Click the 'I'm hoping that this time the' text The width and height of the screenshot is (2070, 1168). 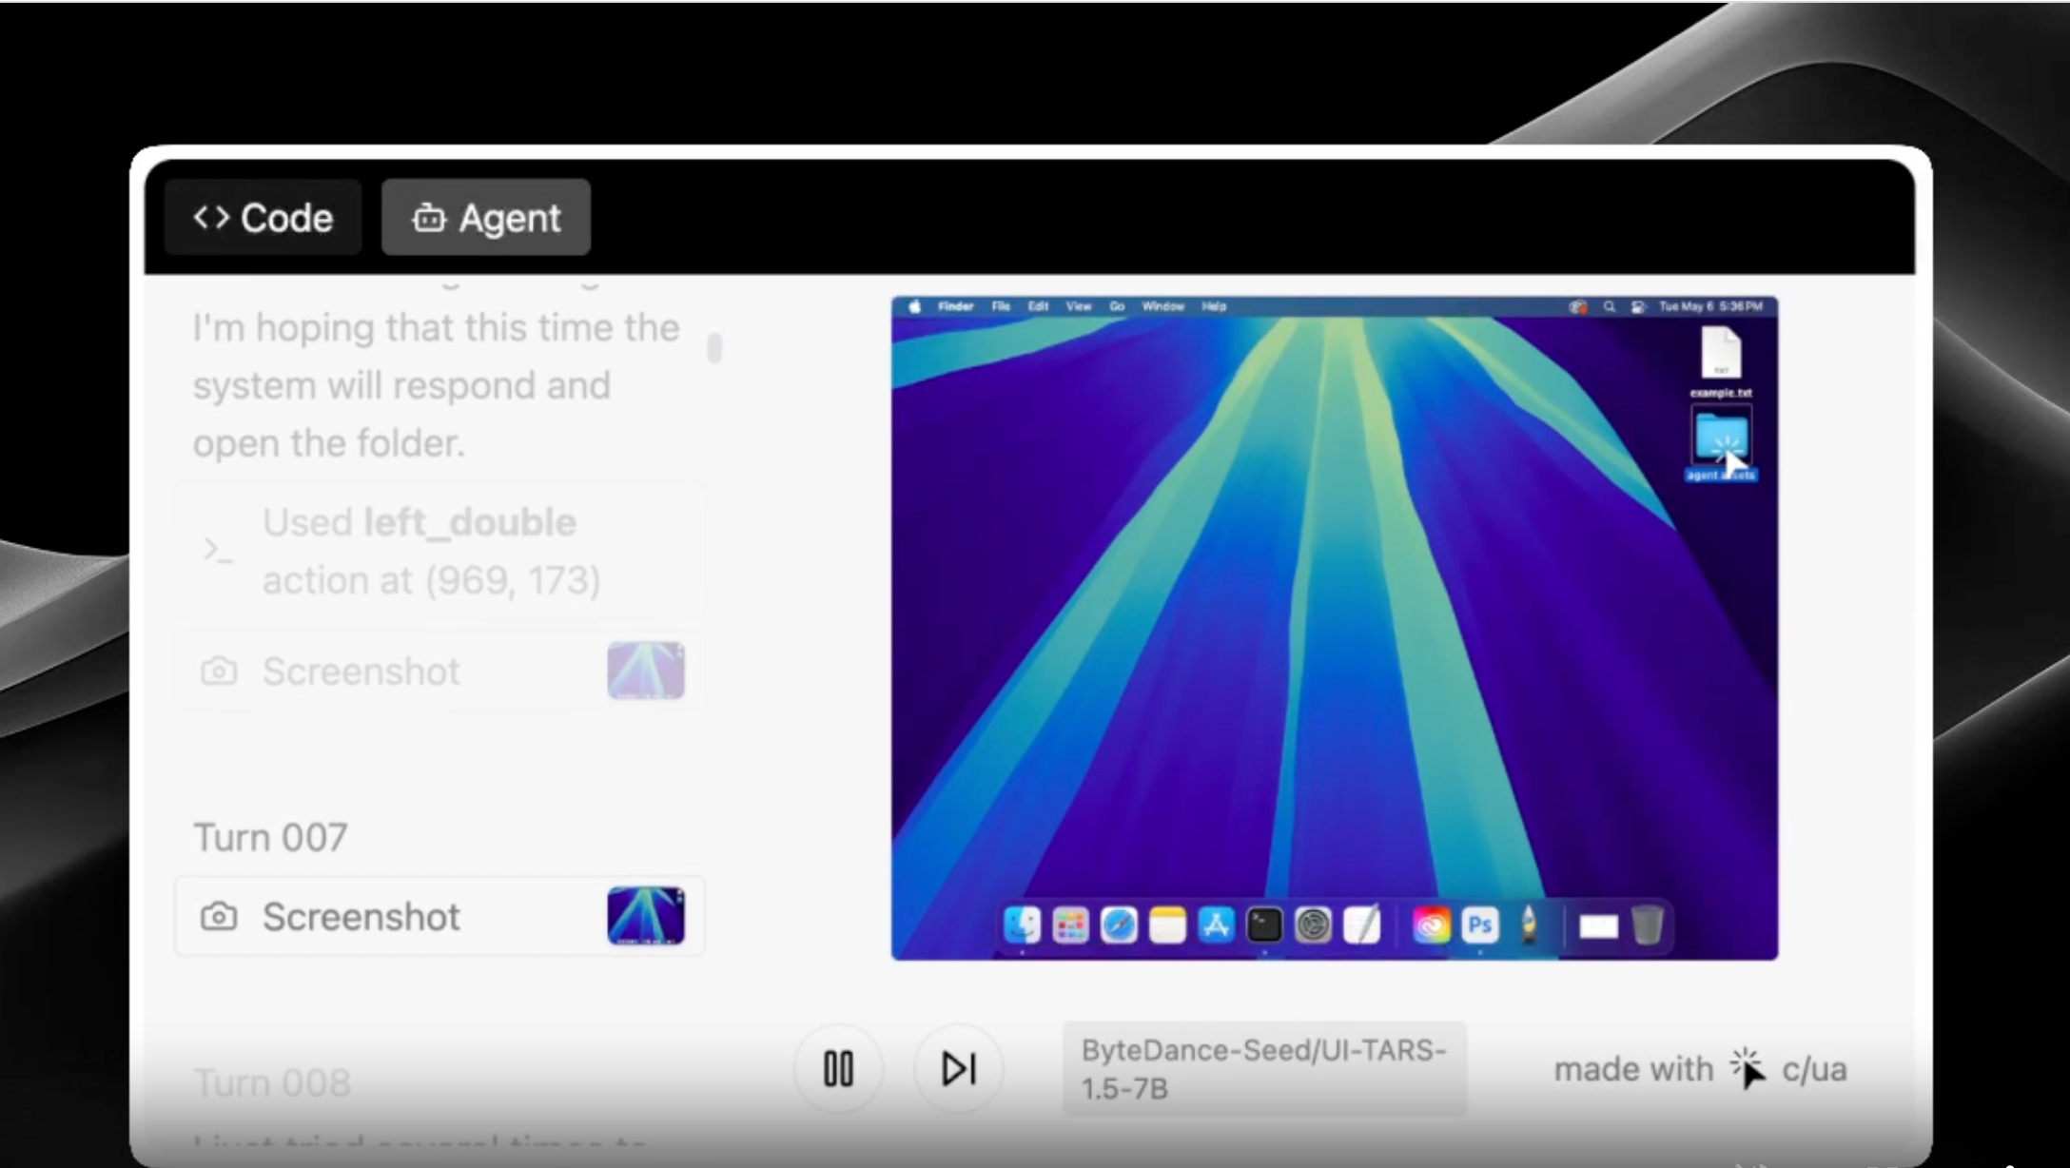tap(437, 327)
